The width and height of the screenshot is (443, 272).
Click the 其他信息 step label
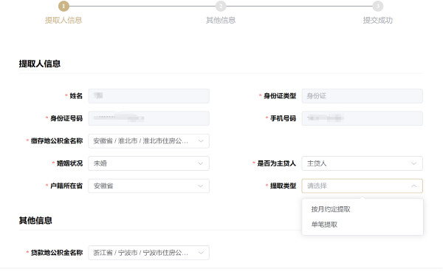(221, 21)
